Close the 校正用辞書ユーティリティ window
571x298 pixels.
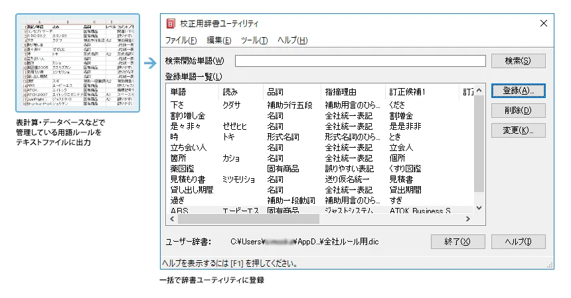[x=544, y=24]
